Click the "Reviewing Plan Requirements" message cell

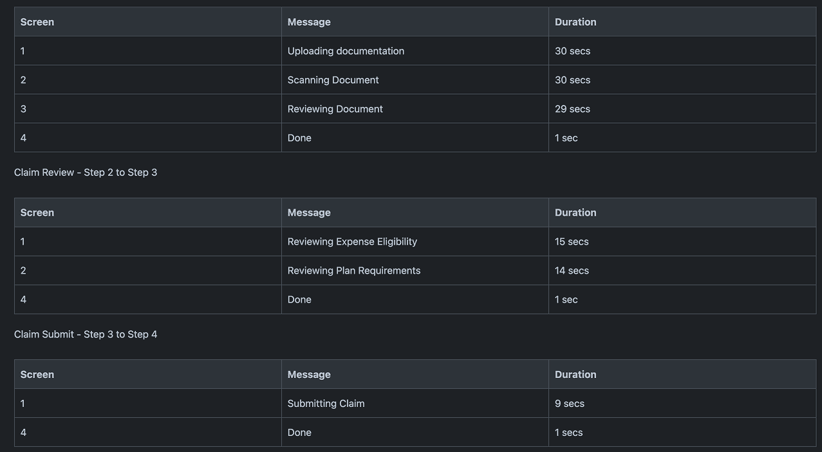click(x=353, y=270)
